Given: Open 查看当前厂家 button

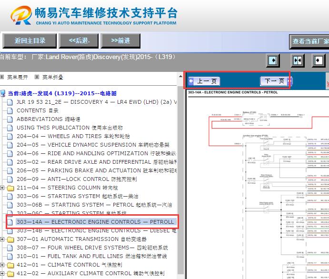Looking at the screenshot, I should pos(309,41).
